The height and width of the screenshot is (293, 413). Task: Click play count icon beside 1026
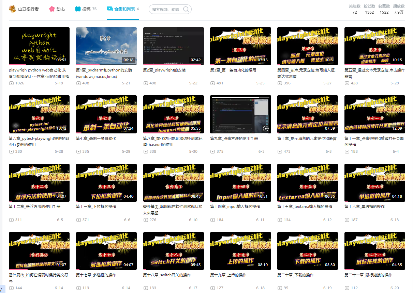pyautogui.click(x=11, y=83)
